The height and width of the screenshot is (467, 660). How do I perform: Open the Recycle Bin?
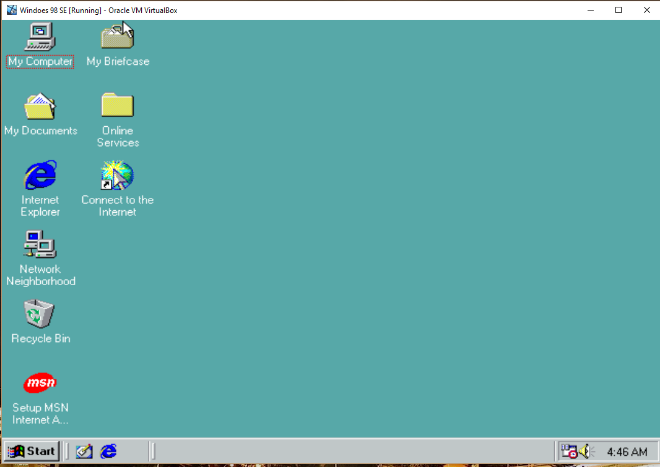click(40, 313)
